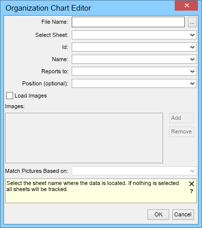Click the OK button

(x=158, y=214)
